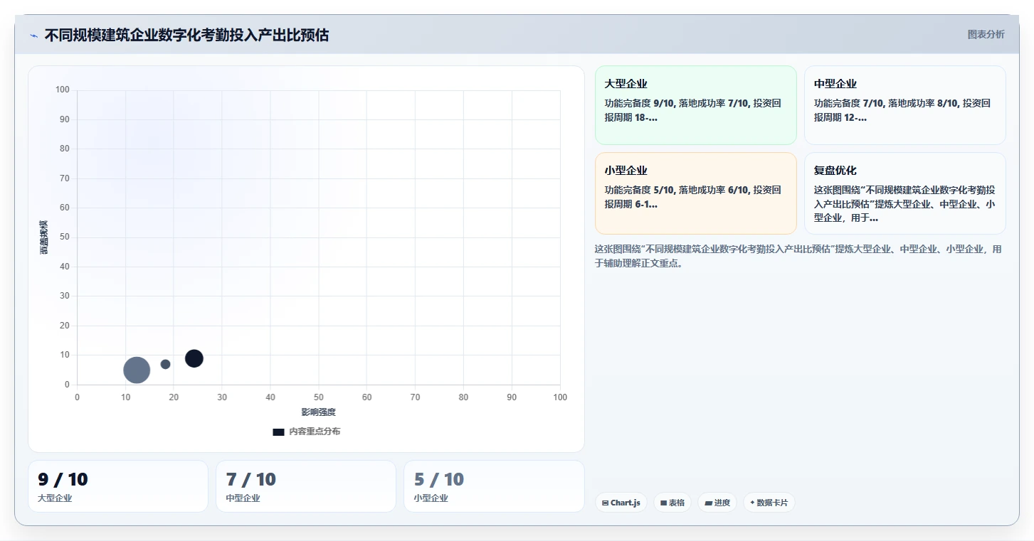This screenshot has width=1034, height=541.
Task: Click the 表格 tag chip
Action: tap(672, 503)
